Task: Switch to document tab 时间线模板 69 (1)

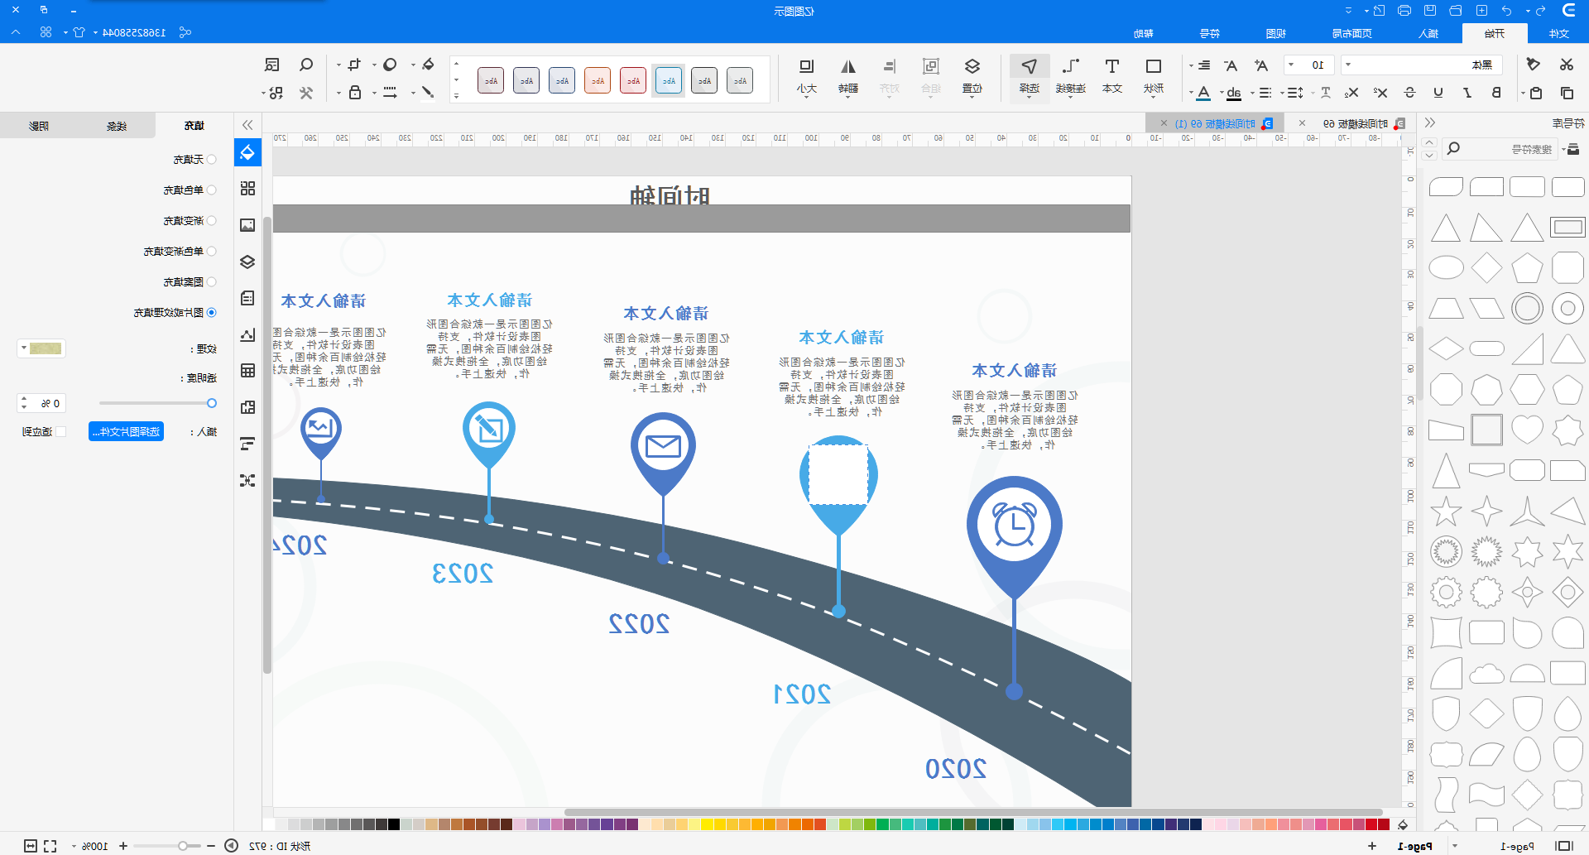Action: click(1215, 123)
